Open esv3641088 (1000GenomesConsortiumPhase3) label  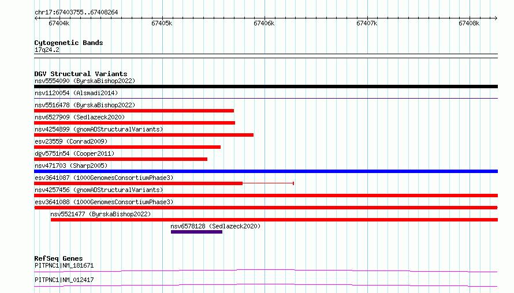(x=104, y=202)
